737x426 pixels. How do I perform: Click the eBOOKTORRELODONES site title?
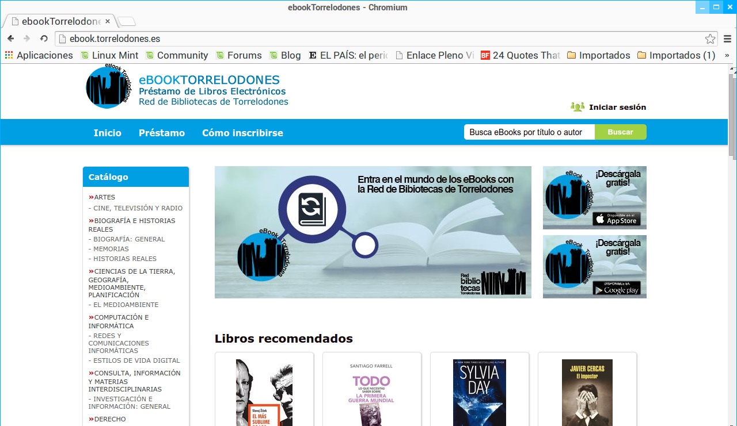pyautogui.click(x=209, y=80)
